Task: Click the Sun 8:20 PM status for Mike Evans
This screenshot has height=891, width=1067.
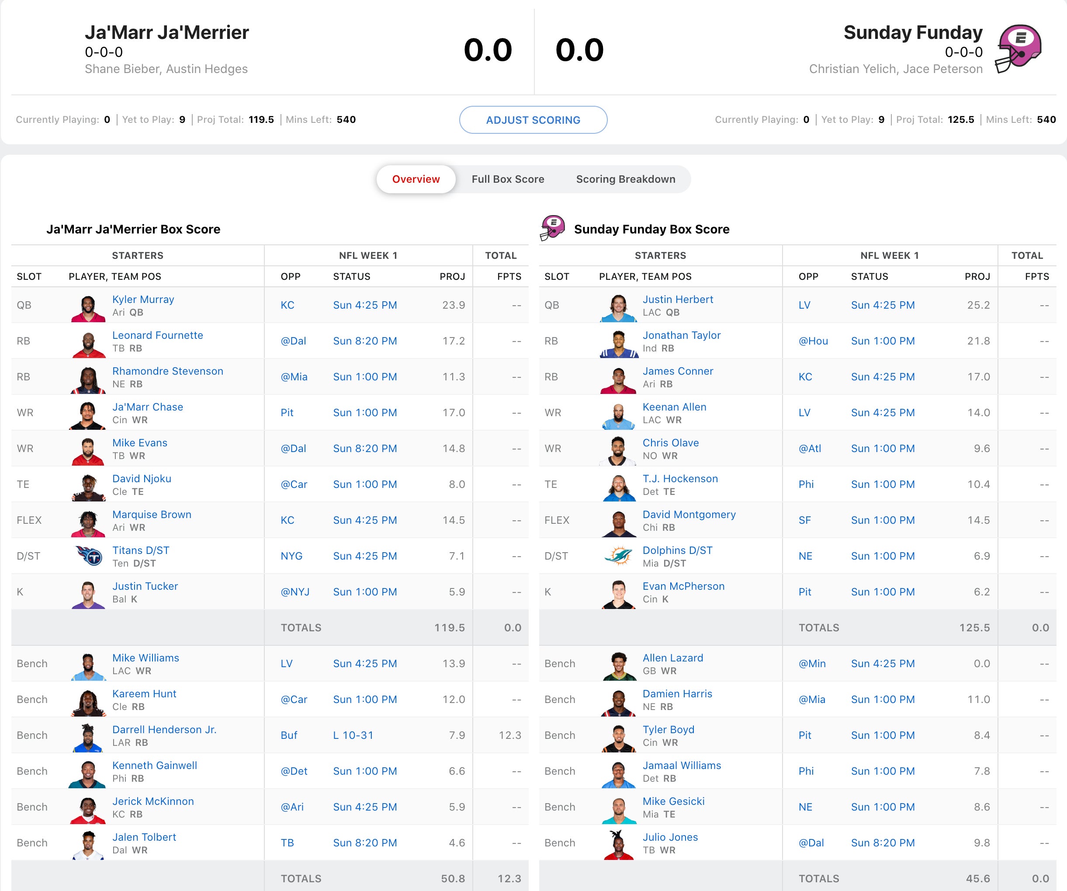Action: [365, 448]
